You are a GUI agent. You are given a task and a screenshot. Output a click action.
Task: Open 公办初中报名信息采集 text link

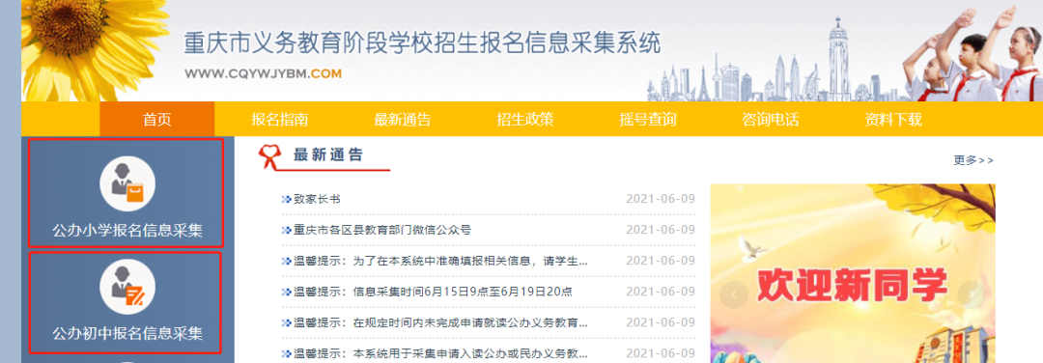pos(127,332)
